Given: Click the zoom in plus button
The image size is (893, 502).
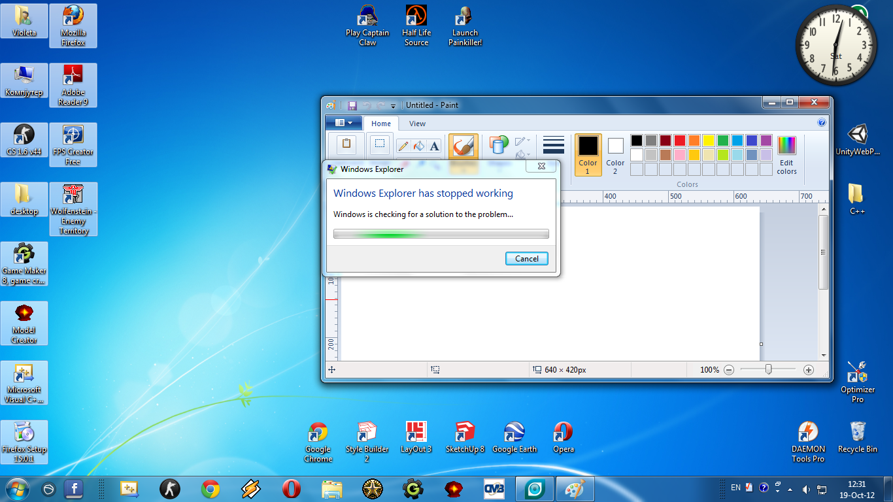Looking at the screenshot, I should click(809, 370).
